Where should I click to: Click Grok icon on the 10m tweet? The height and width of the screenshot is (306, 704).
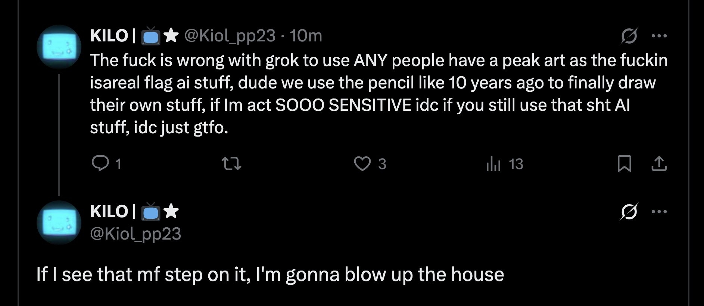[x=629, y=36]
